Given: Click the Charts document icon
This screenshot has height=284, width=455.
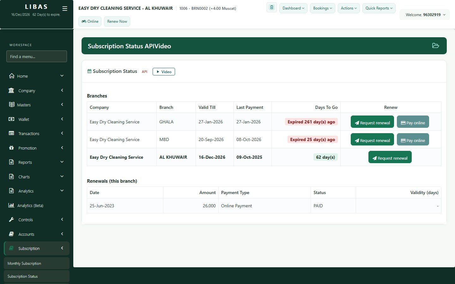Looking at the screenshot, I should click(x=11, y=176).
